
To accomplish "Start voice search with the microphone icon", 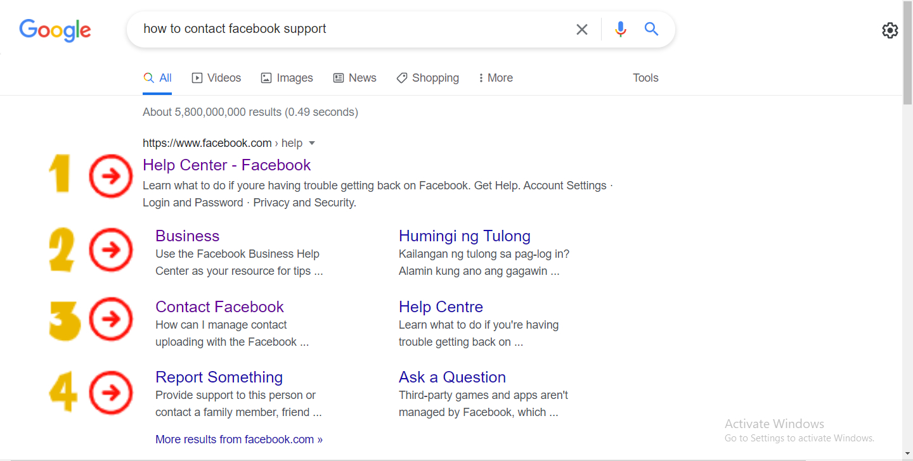I will point(621,29).
